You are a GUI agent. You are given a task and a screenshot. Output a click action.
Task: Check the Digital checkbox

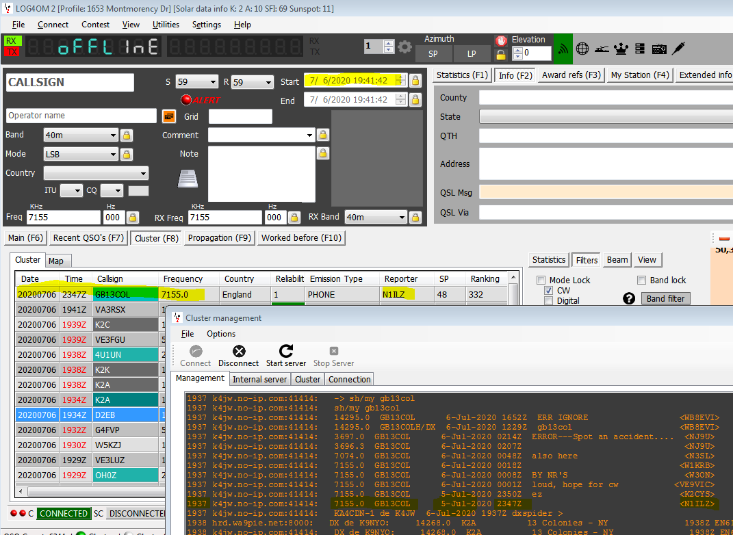(x=549, y=301)
